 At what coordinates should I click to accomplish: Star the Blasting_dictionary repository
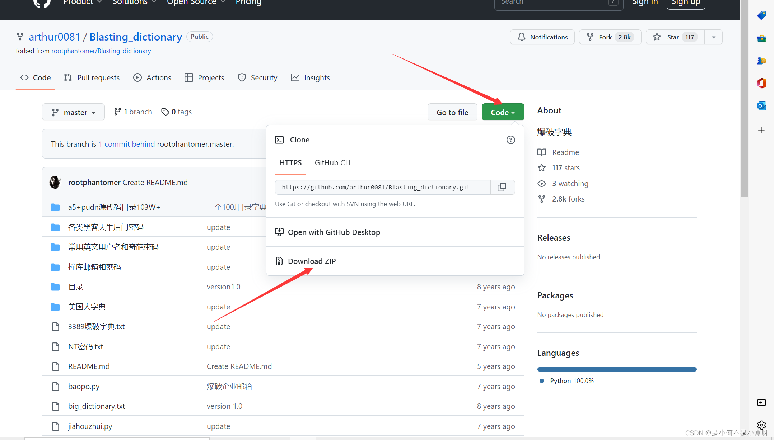[675, 37]
